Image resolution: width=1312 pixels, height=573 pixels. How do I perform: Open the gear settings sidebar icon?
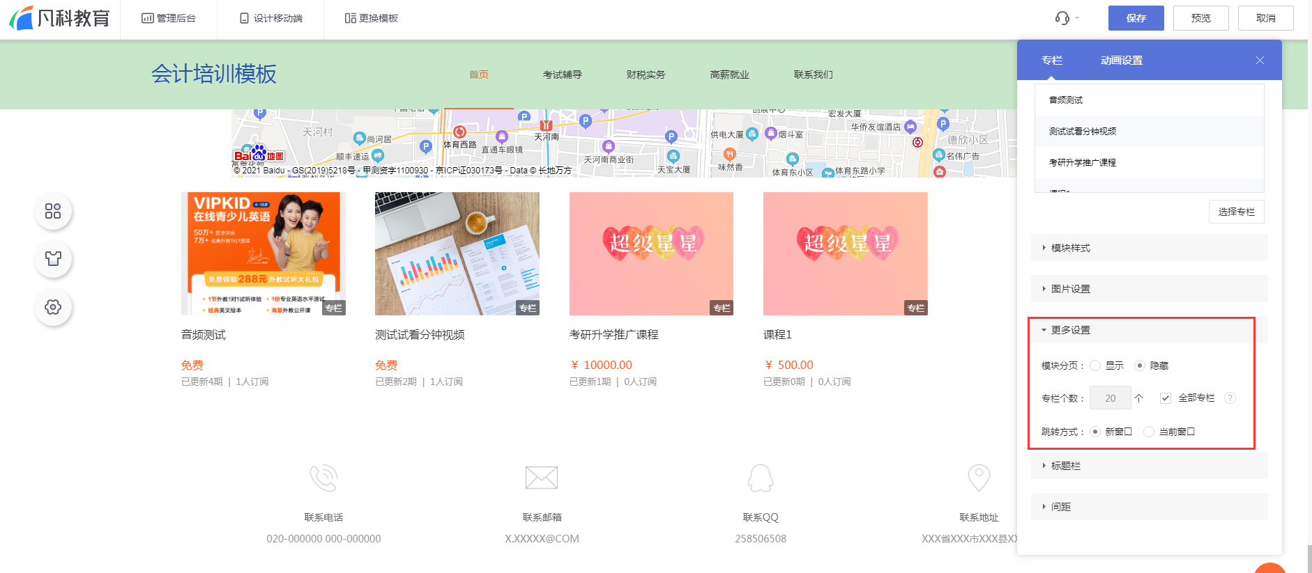click(53, 307)
